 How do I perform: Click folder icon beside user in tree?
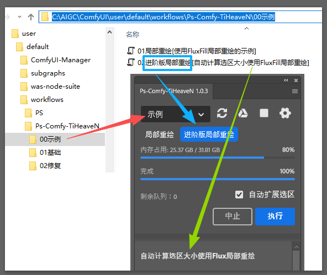point(15,34)
